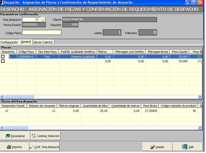
Task: Open Req despacho lookup ellipsis button
Action: tap(44, 20)
